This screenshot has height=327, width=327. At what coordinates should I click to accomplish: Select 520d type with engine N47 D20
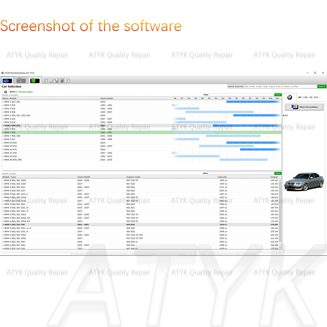[x=140, y=184]
